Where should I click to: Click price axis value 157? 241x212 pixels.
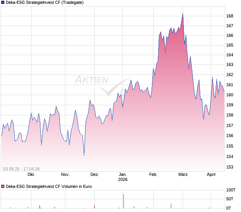pos(230,125)
